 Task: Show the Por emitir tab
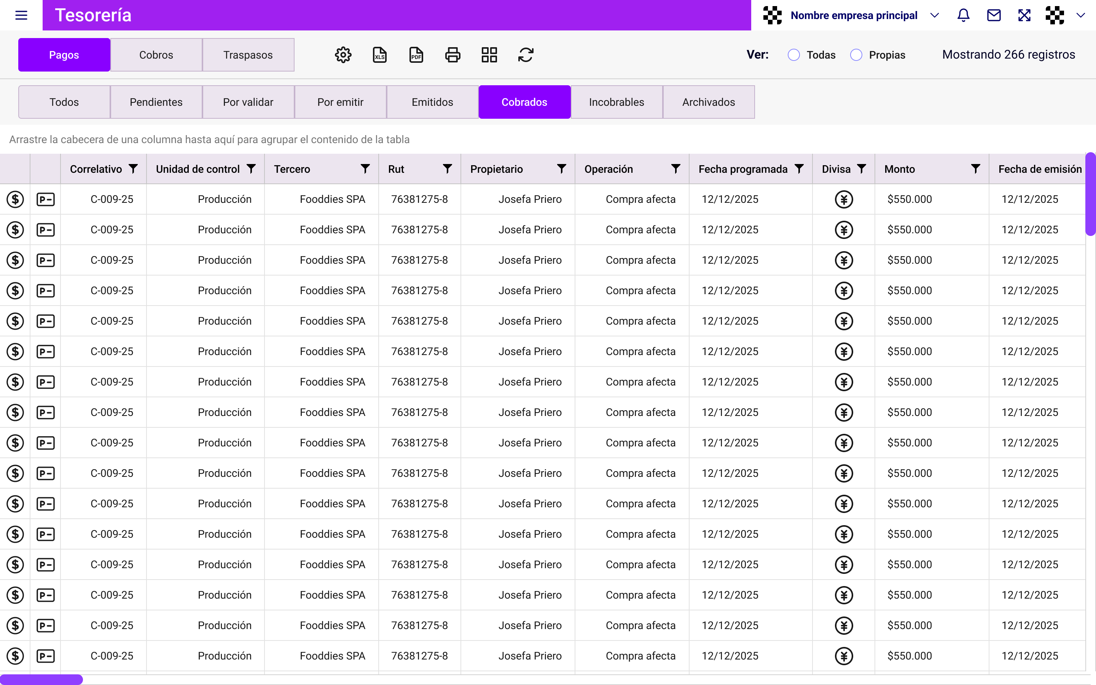pyautogui.click(x=340, y=102)
